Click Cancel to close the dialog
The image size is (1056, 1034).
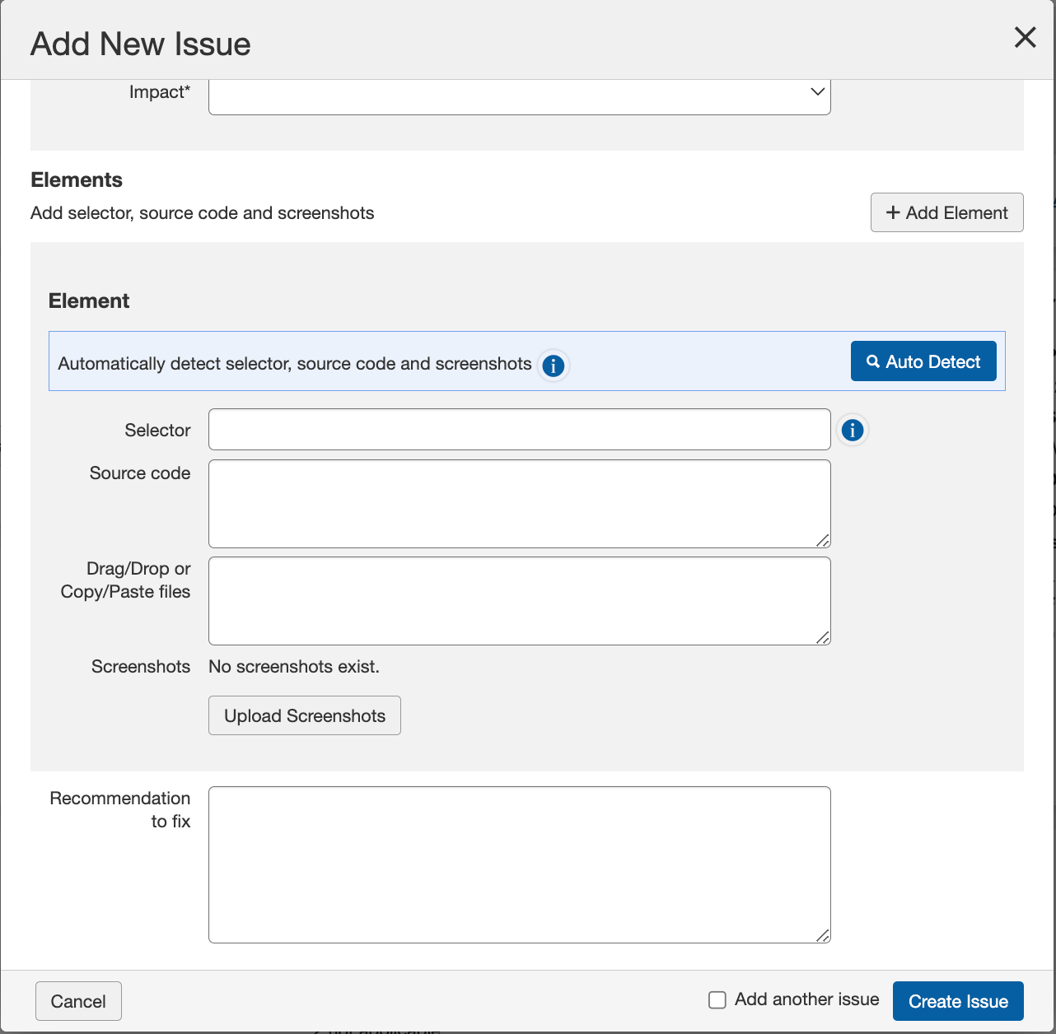pos(78,1001)
